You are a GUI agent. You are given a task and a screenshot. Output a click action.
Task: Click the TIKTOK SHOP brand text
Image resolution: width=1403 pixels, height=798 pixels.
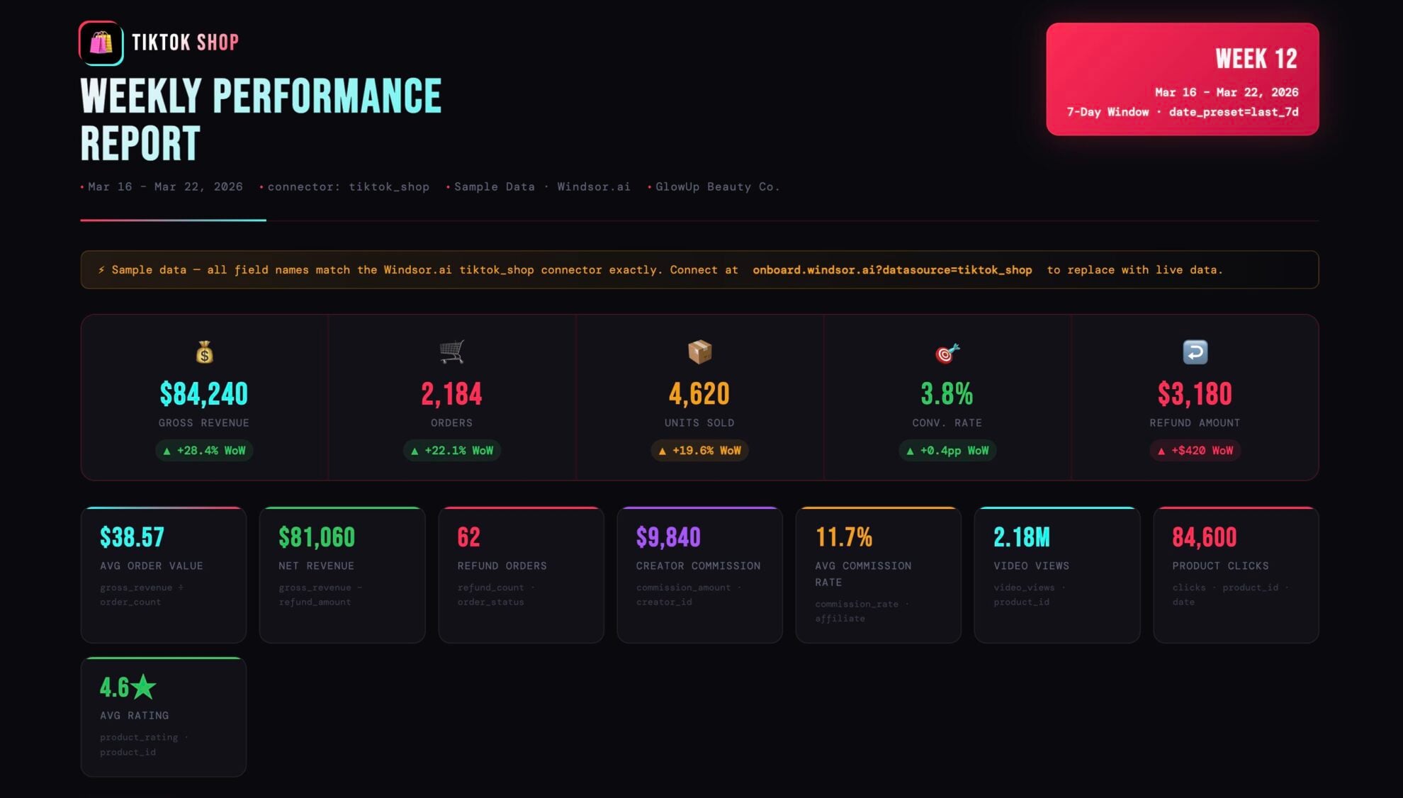(186, 43)
